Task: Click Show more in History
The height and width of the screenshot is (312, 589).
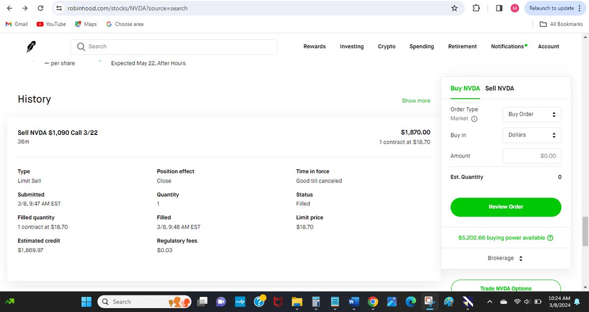Action: tap(416, 101)
